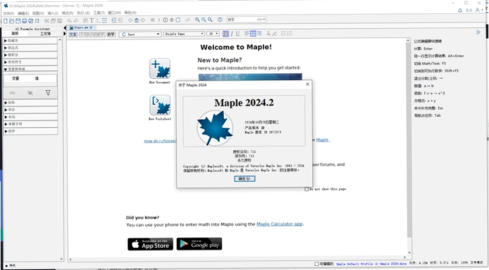
Task: Open the Maple Calculator app link
Action: (x=279, y=224)
